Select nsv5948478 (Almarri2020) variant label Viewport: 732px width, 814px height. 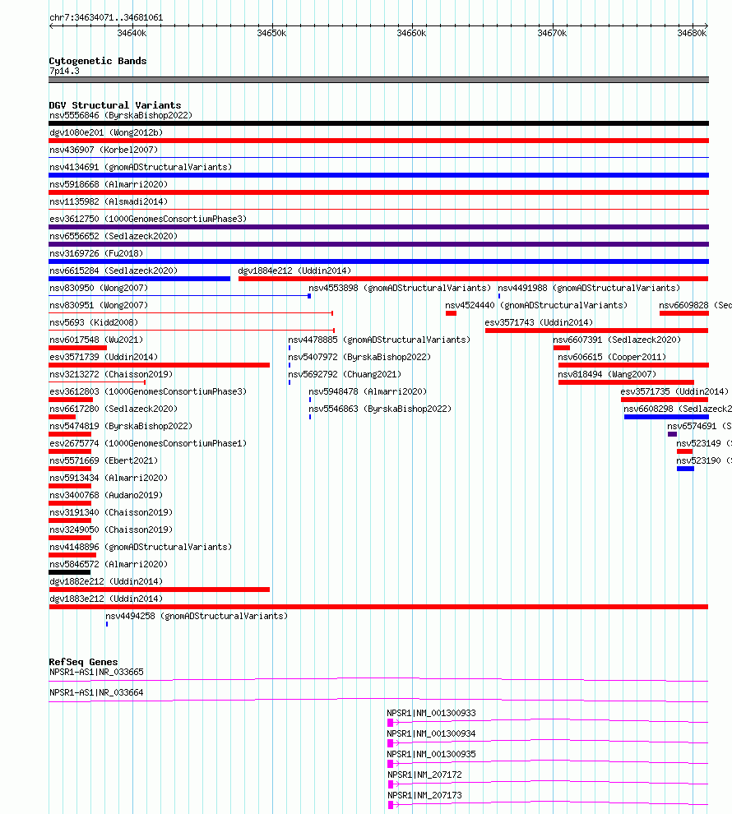tap(368, 391)
